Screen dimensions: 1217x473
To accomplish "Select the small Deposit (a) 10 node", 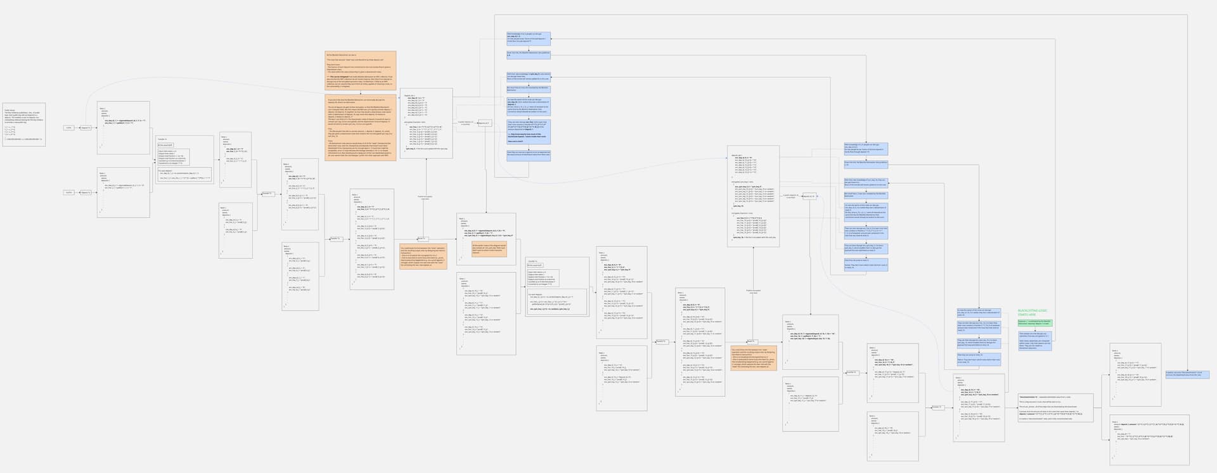I will click(809, 196).
